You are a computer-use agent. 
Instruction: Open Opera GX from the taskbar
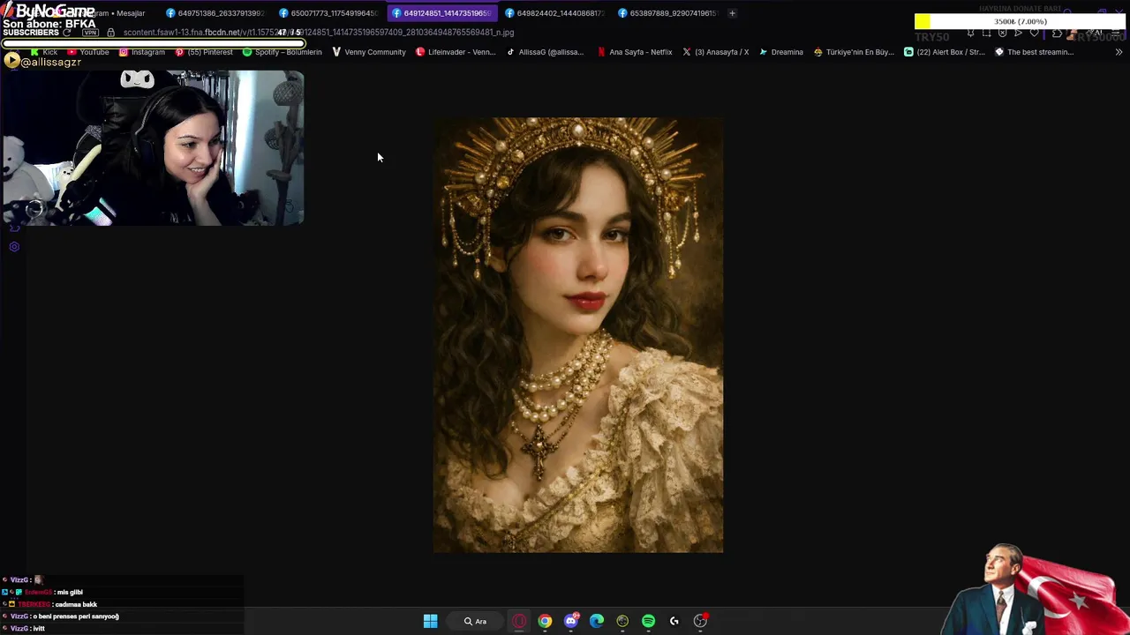pos(519,621)
